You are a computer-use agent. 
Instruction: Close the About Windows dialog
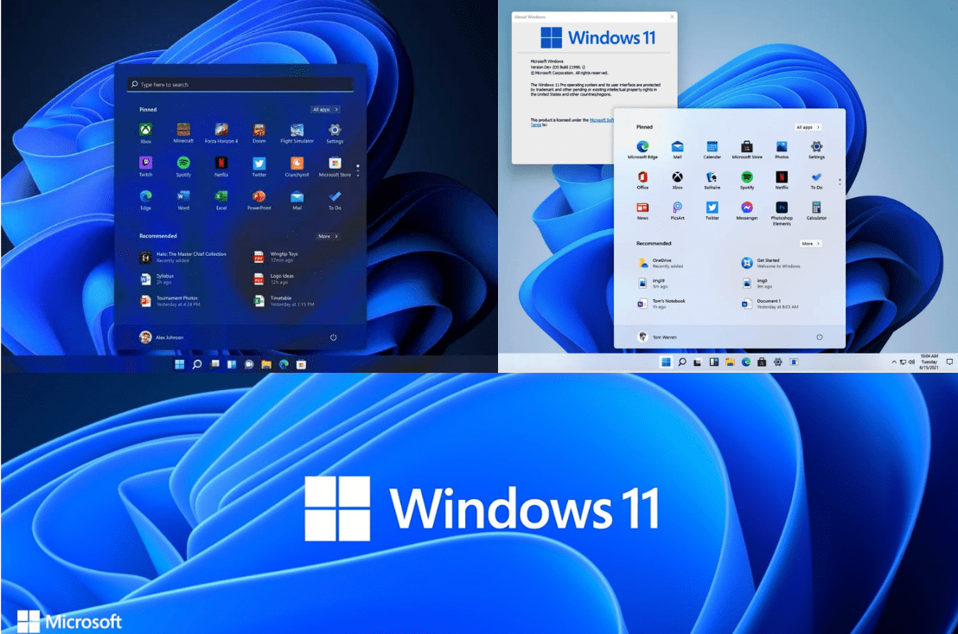coord(672,16)
